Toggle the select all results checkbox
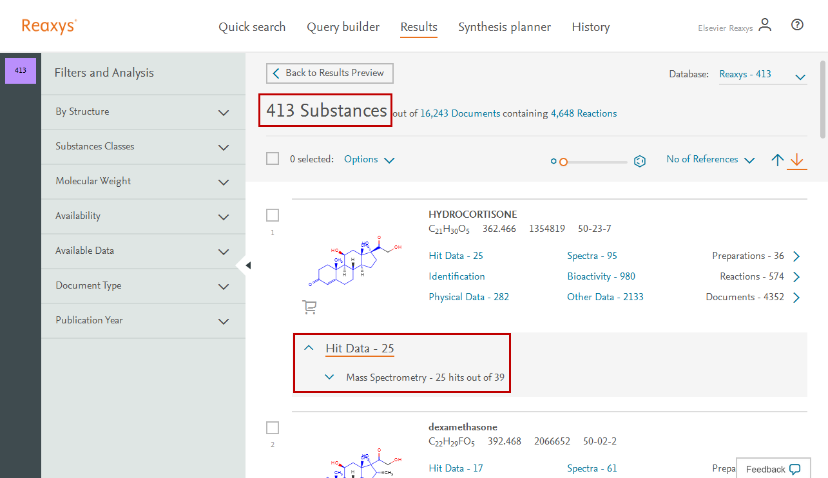Image resolution: width=828 pixels, height=478 pixels. click(x=273, y=158)
